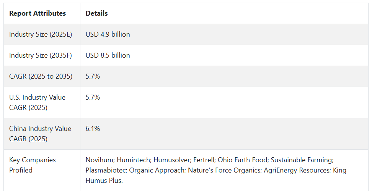Image resolution: width=372 pixels, height=192 pixels.
Task: Click the Novihum company name
Action: click(x=100, y=160)
